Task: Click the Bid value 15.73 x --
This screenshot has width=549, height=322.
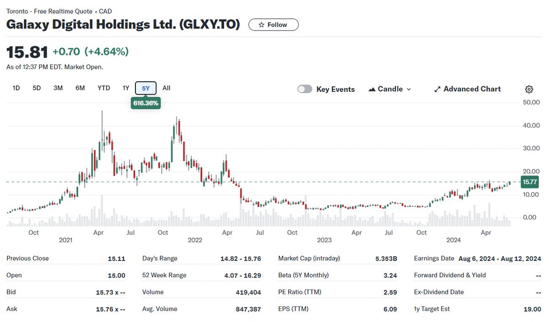Action: point(111,292)
